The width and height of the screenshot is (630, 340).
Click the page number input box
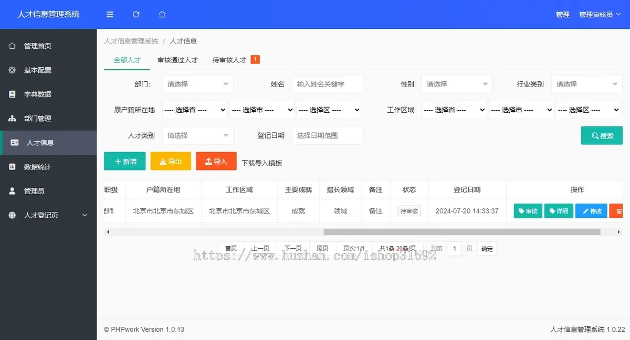[454, 249]
